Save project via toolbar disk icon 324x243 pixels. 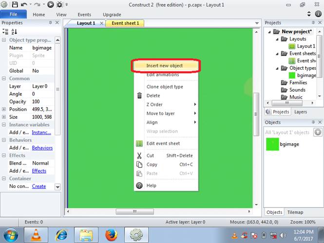15,4
